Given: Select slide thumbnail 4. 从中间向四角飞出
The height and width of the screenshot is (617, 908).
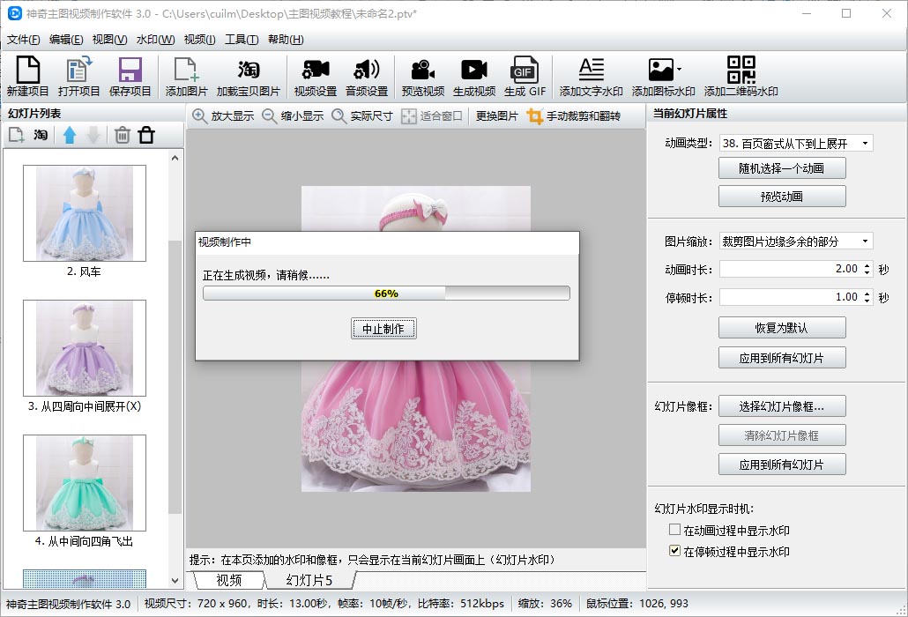Looking at the screenshot, I should pos(85,483).
